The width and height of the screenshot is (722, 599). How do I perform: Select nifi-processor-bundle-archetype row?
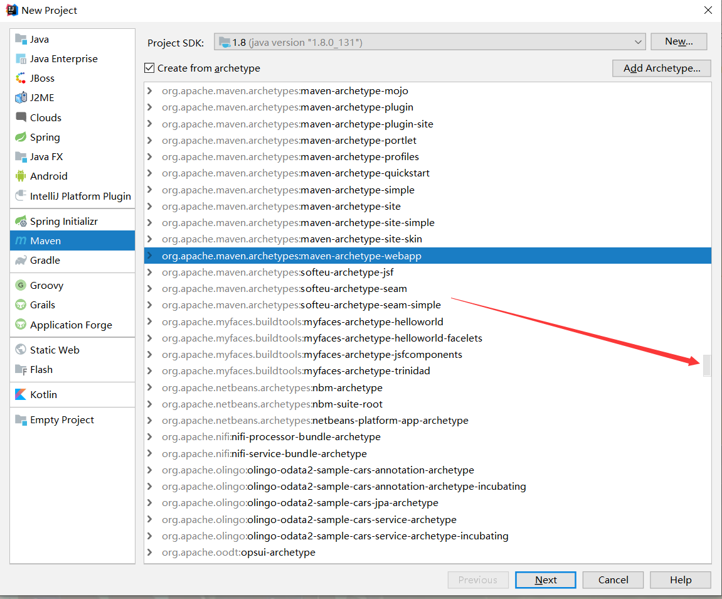pos(428,437)
